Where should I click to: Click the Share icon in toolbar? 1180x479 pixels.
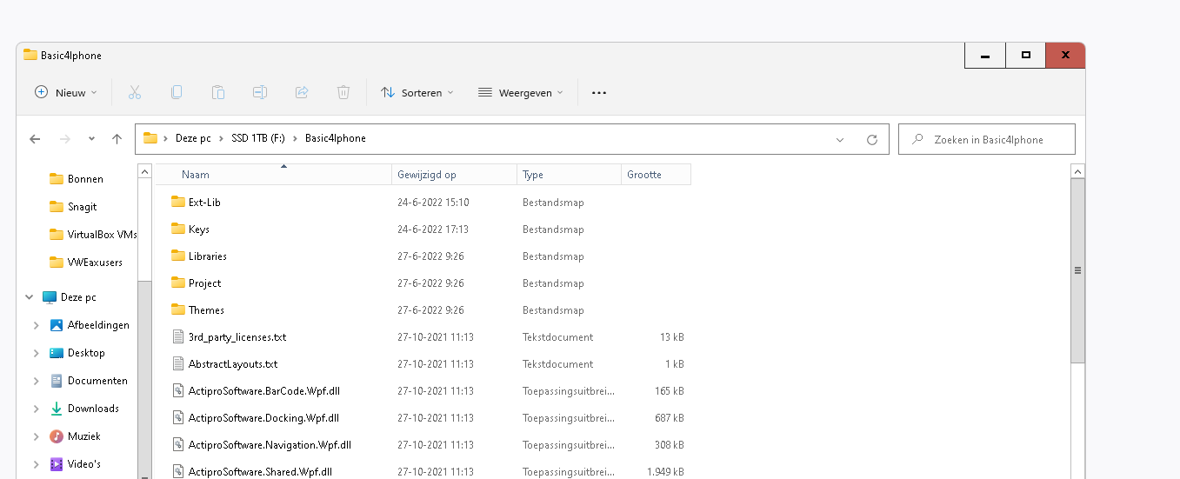302,92
